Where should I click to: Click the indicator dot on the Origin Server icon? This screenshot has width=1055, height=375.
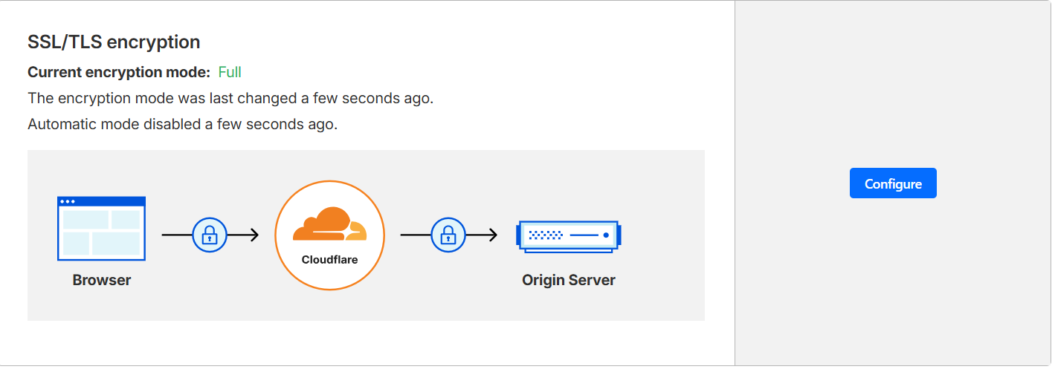(606, 235)
